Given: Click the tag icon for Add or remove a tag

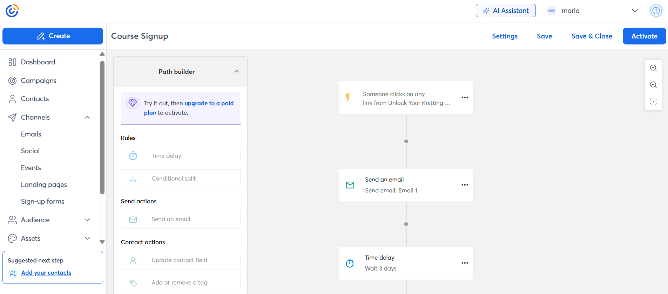Looking at the screenshot, I should point(133,283).
